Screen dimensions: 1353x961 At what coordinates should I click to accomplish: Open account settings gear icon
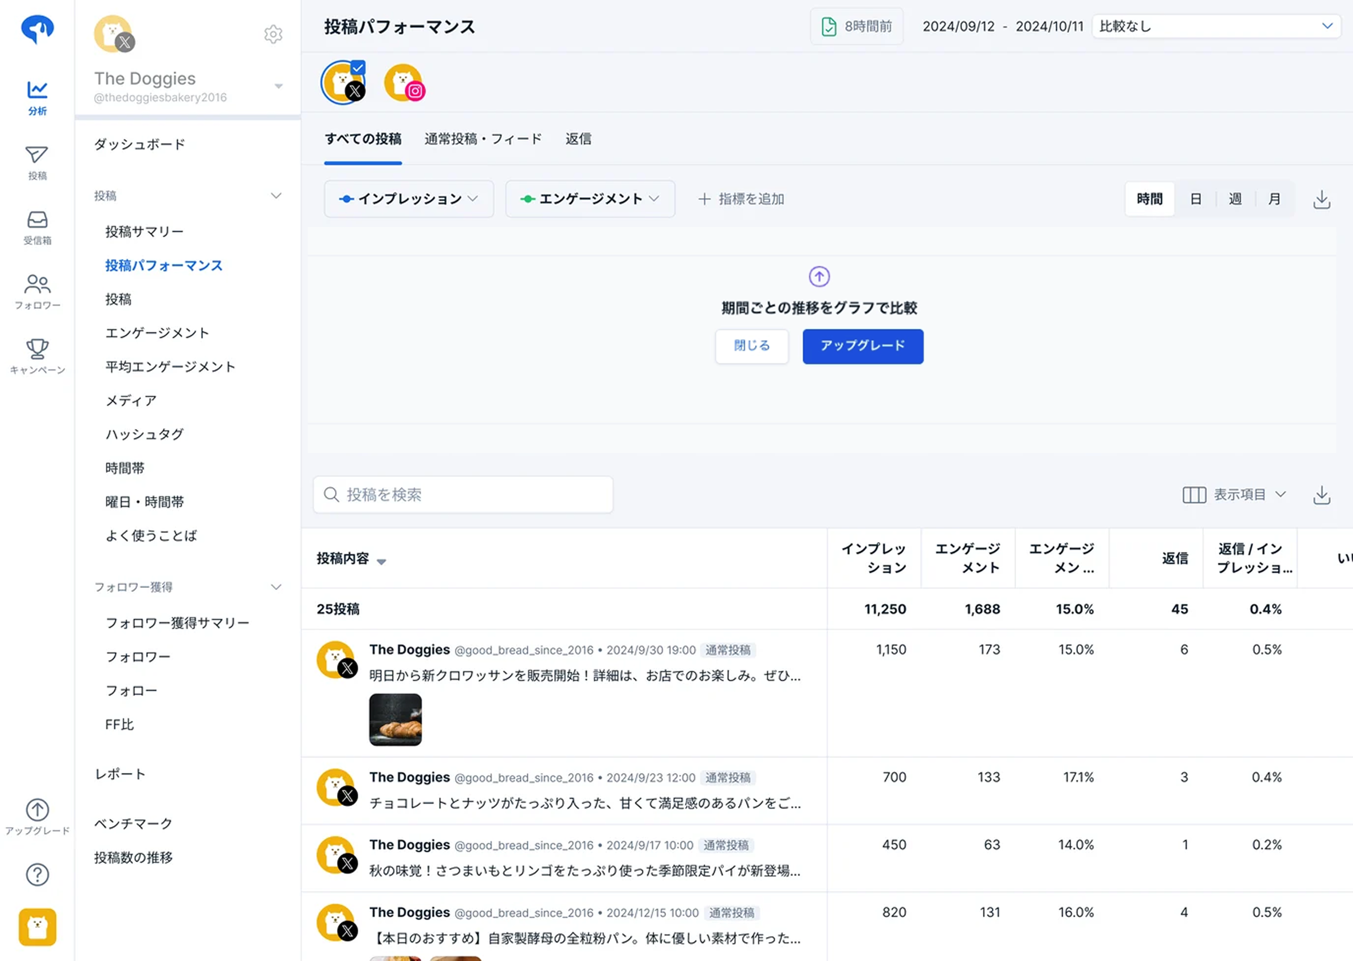click(273, 34)
